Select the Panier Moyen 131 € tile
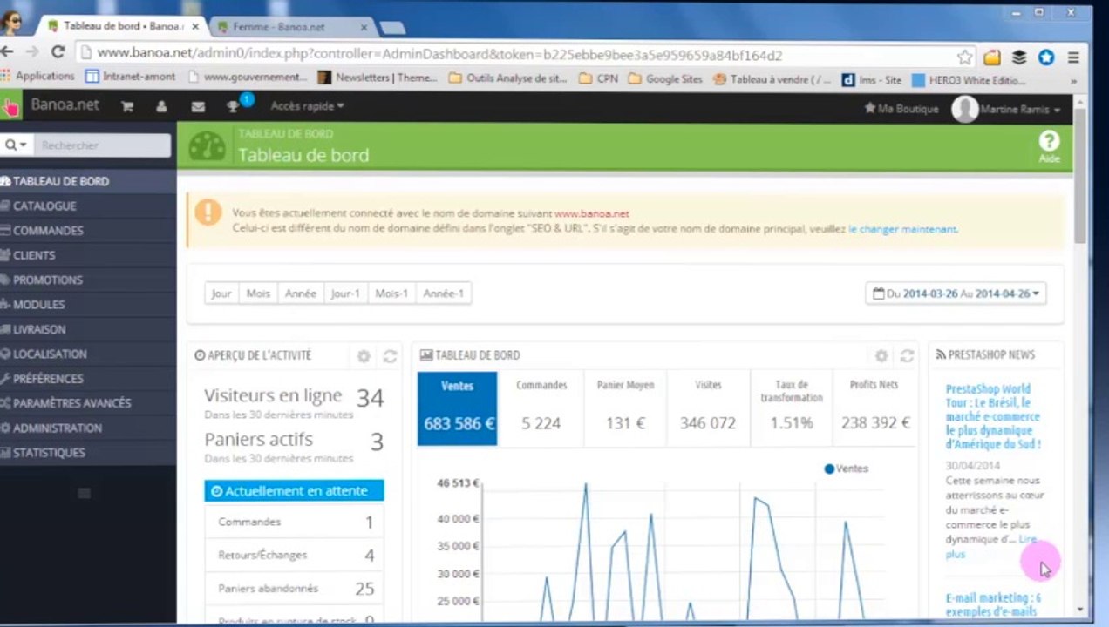 [625, 408]
